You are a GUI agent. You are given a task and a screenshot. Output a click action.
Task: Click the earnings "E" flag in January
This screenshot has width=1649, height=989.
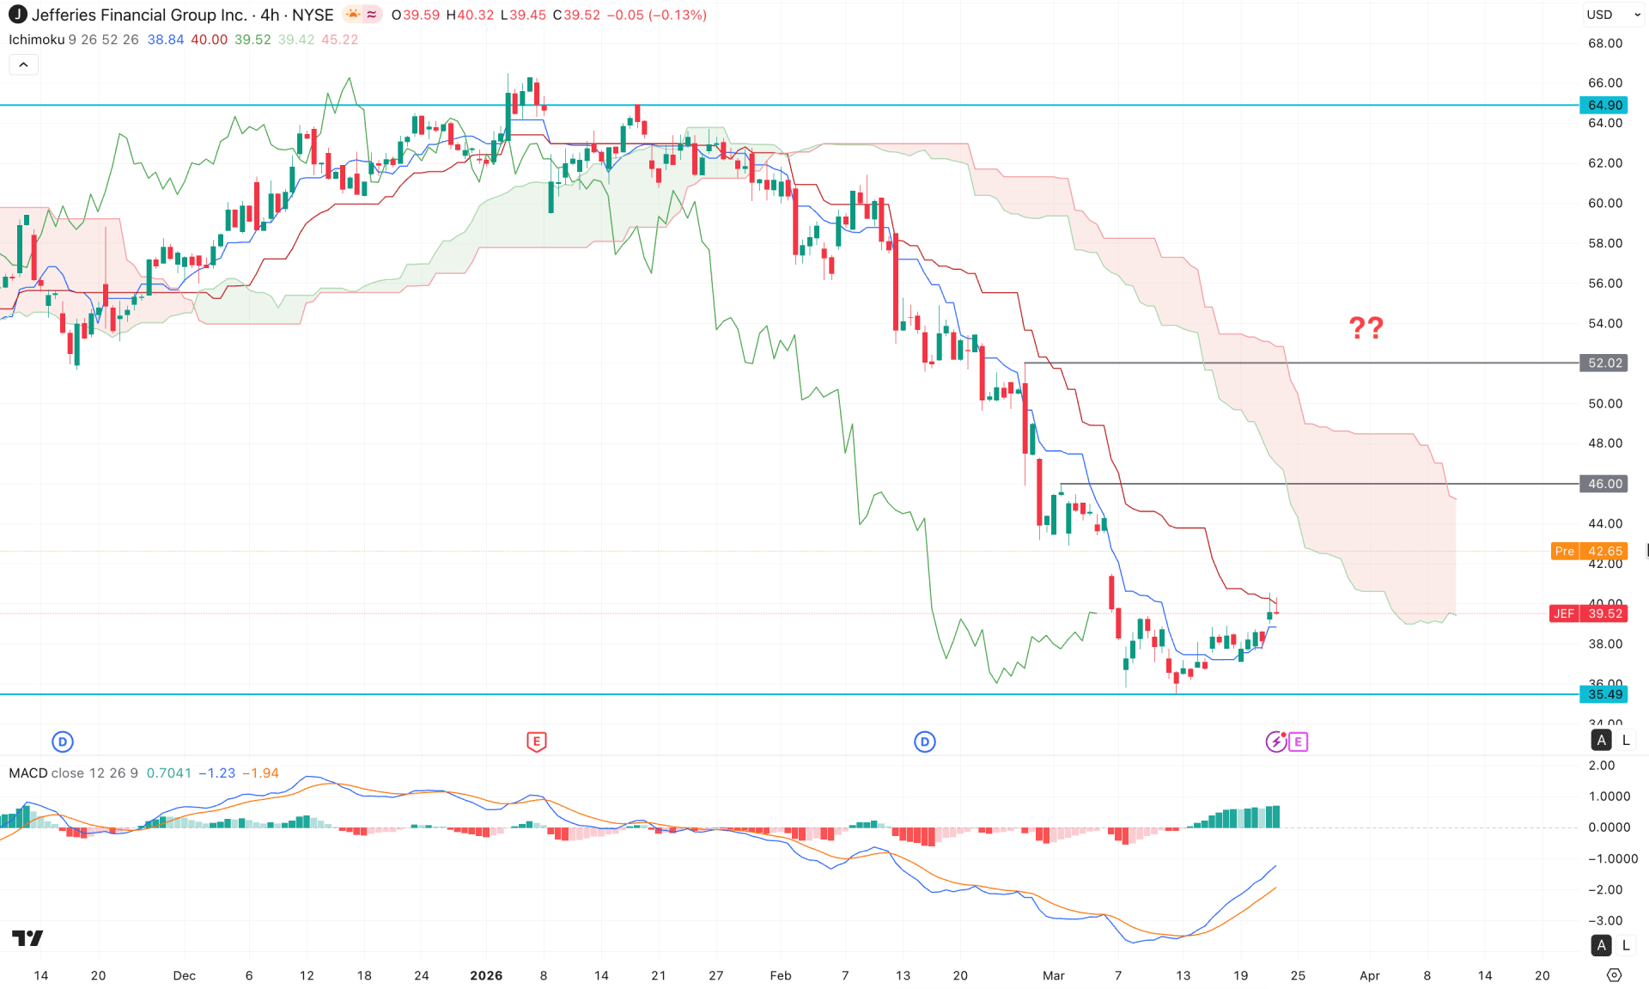coord(537,741)
